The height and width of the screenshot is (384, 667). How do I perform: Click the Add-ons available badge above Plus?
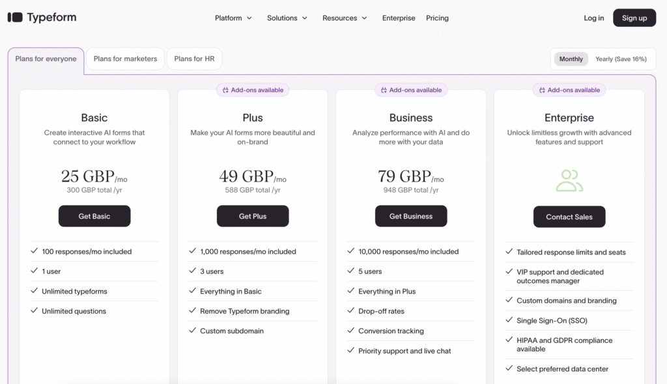(x=253, y=90)
